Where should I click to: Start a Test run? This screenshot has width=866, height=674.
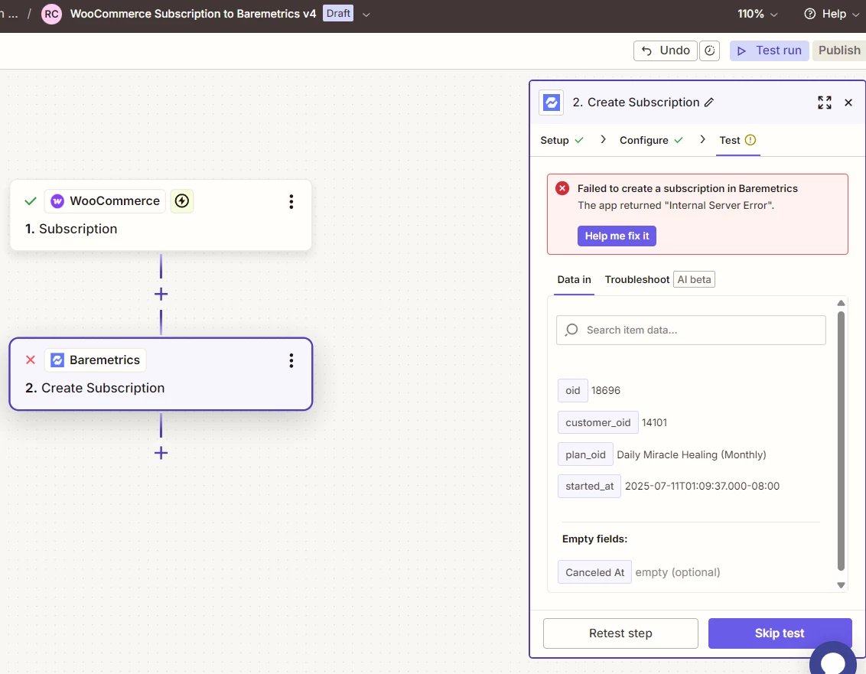pos(770,50)
